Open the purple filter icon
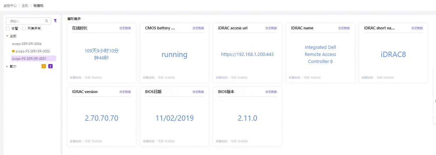Viewport: 436px width, 155px height. (55, 21)
